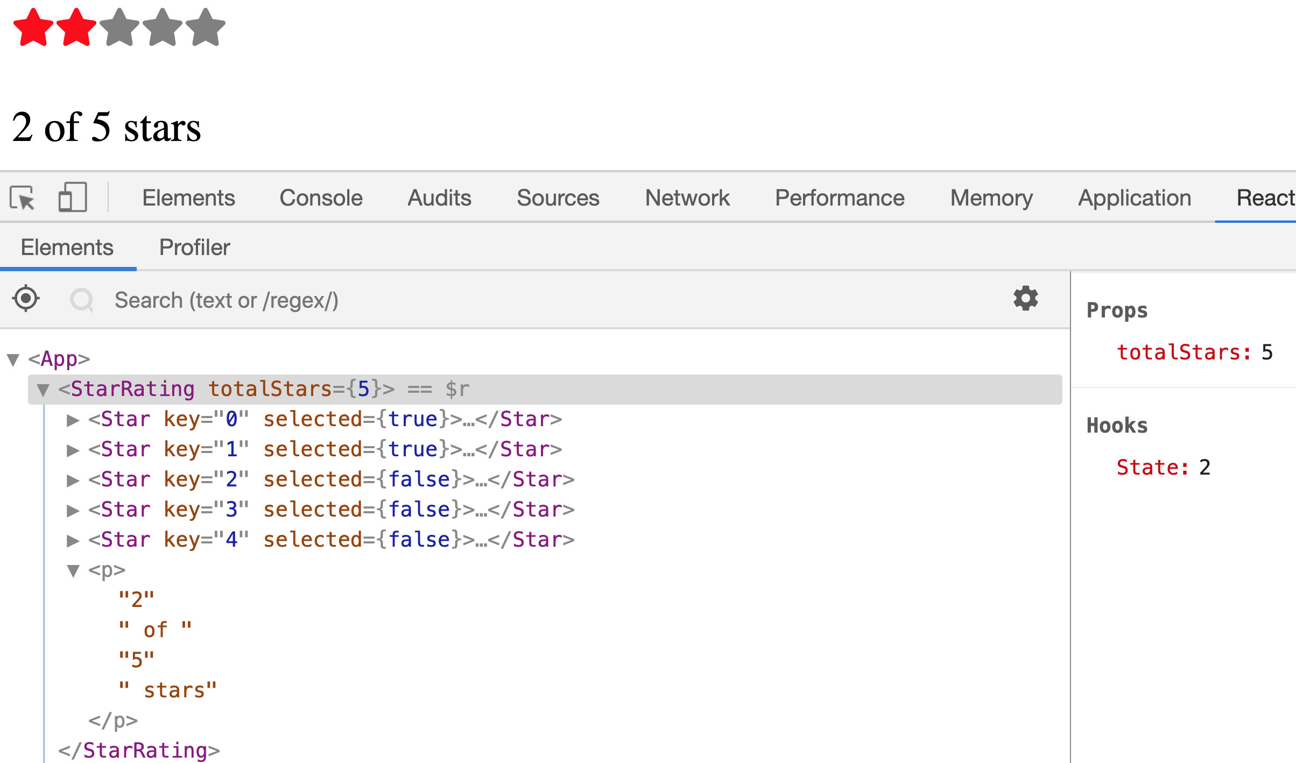Open React DevTools settings gear
1296x763 pixels.
[1025, 298]
